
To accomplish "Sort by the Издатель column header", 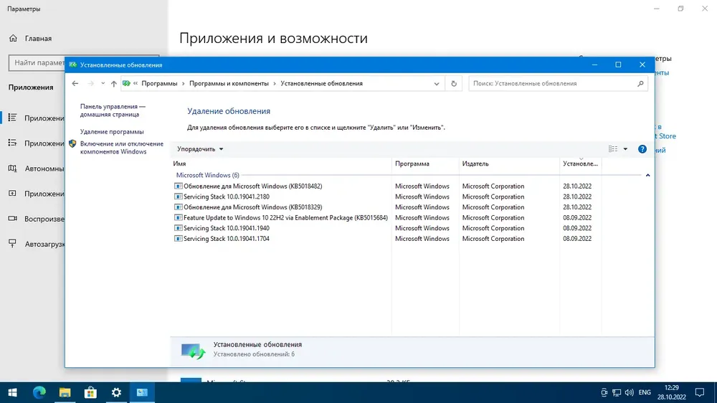I will [509, 163].
